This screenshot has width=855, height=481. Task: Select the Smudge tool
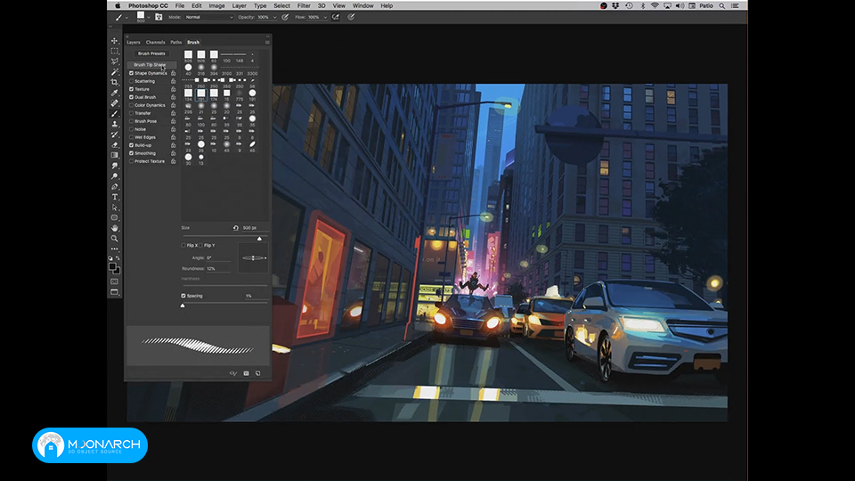[115, 166]
